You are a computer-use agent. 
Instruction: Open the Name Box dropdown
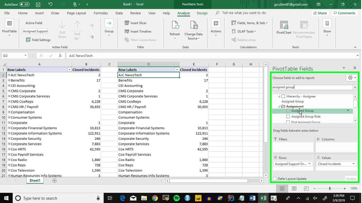(25, 56)
